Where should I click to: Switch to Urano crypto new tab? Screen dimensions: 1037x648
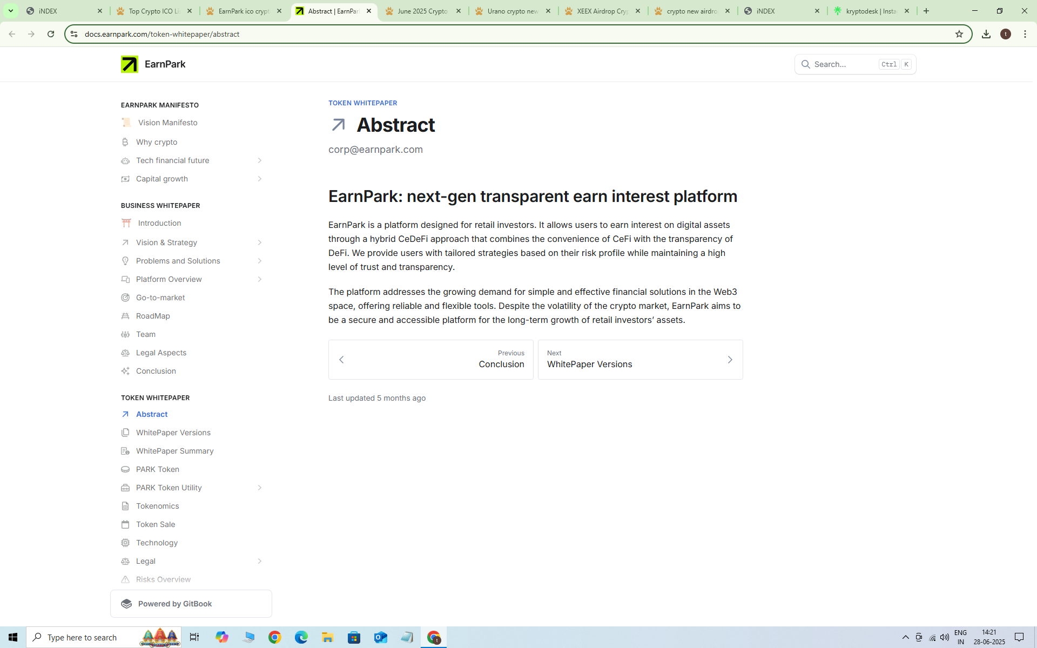(x=513, y=11)
